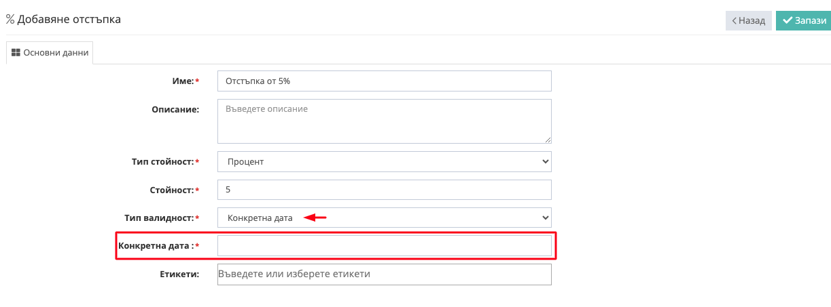The height and width of the screenshot is (307, 831).
Task: Switch to the Основни данни tab
Action: click(x=50, y=52)
